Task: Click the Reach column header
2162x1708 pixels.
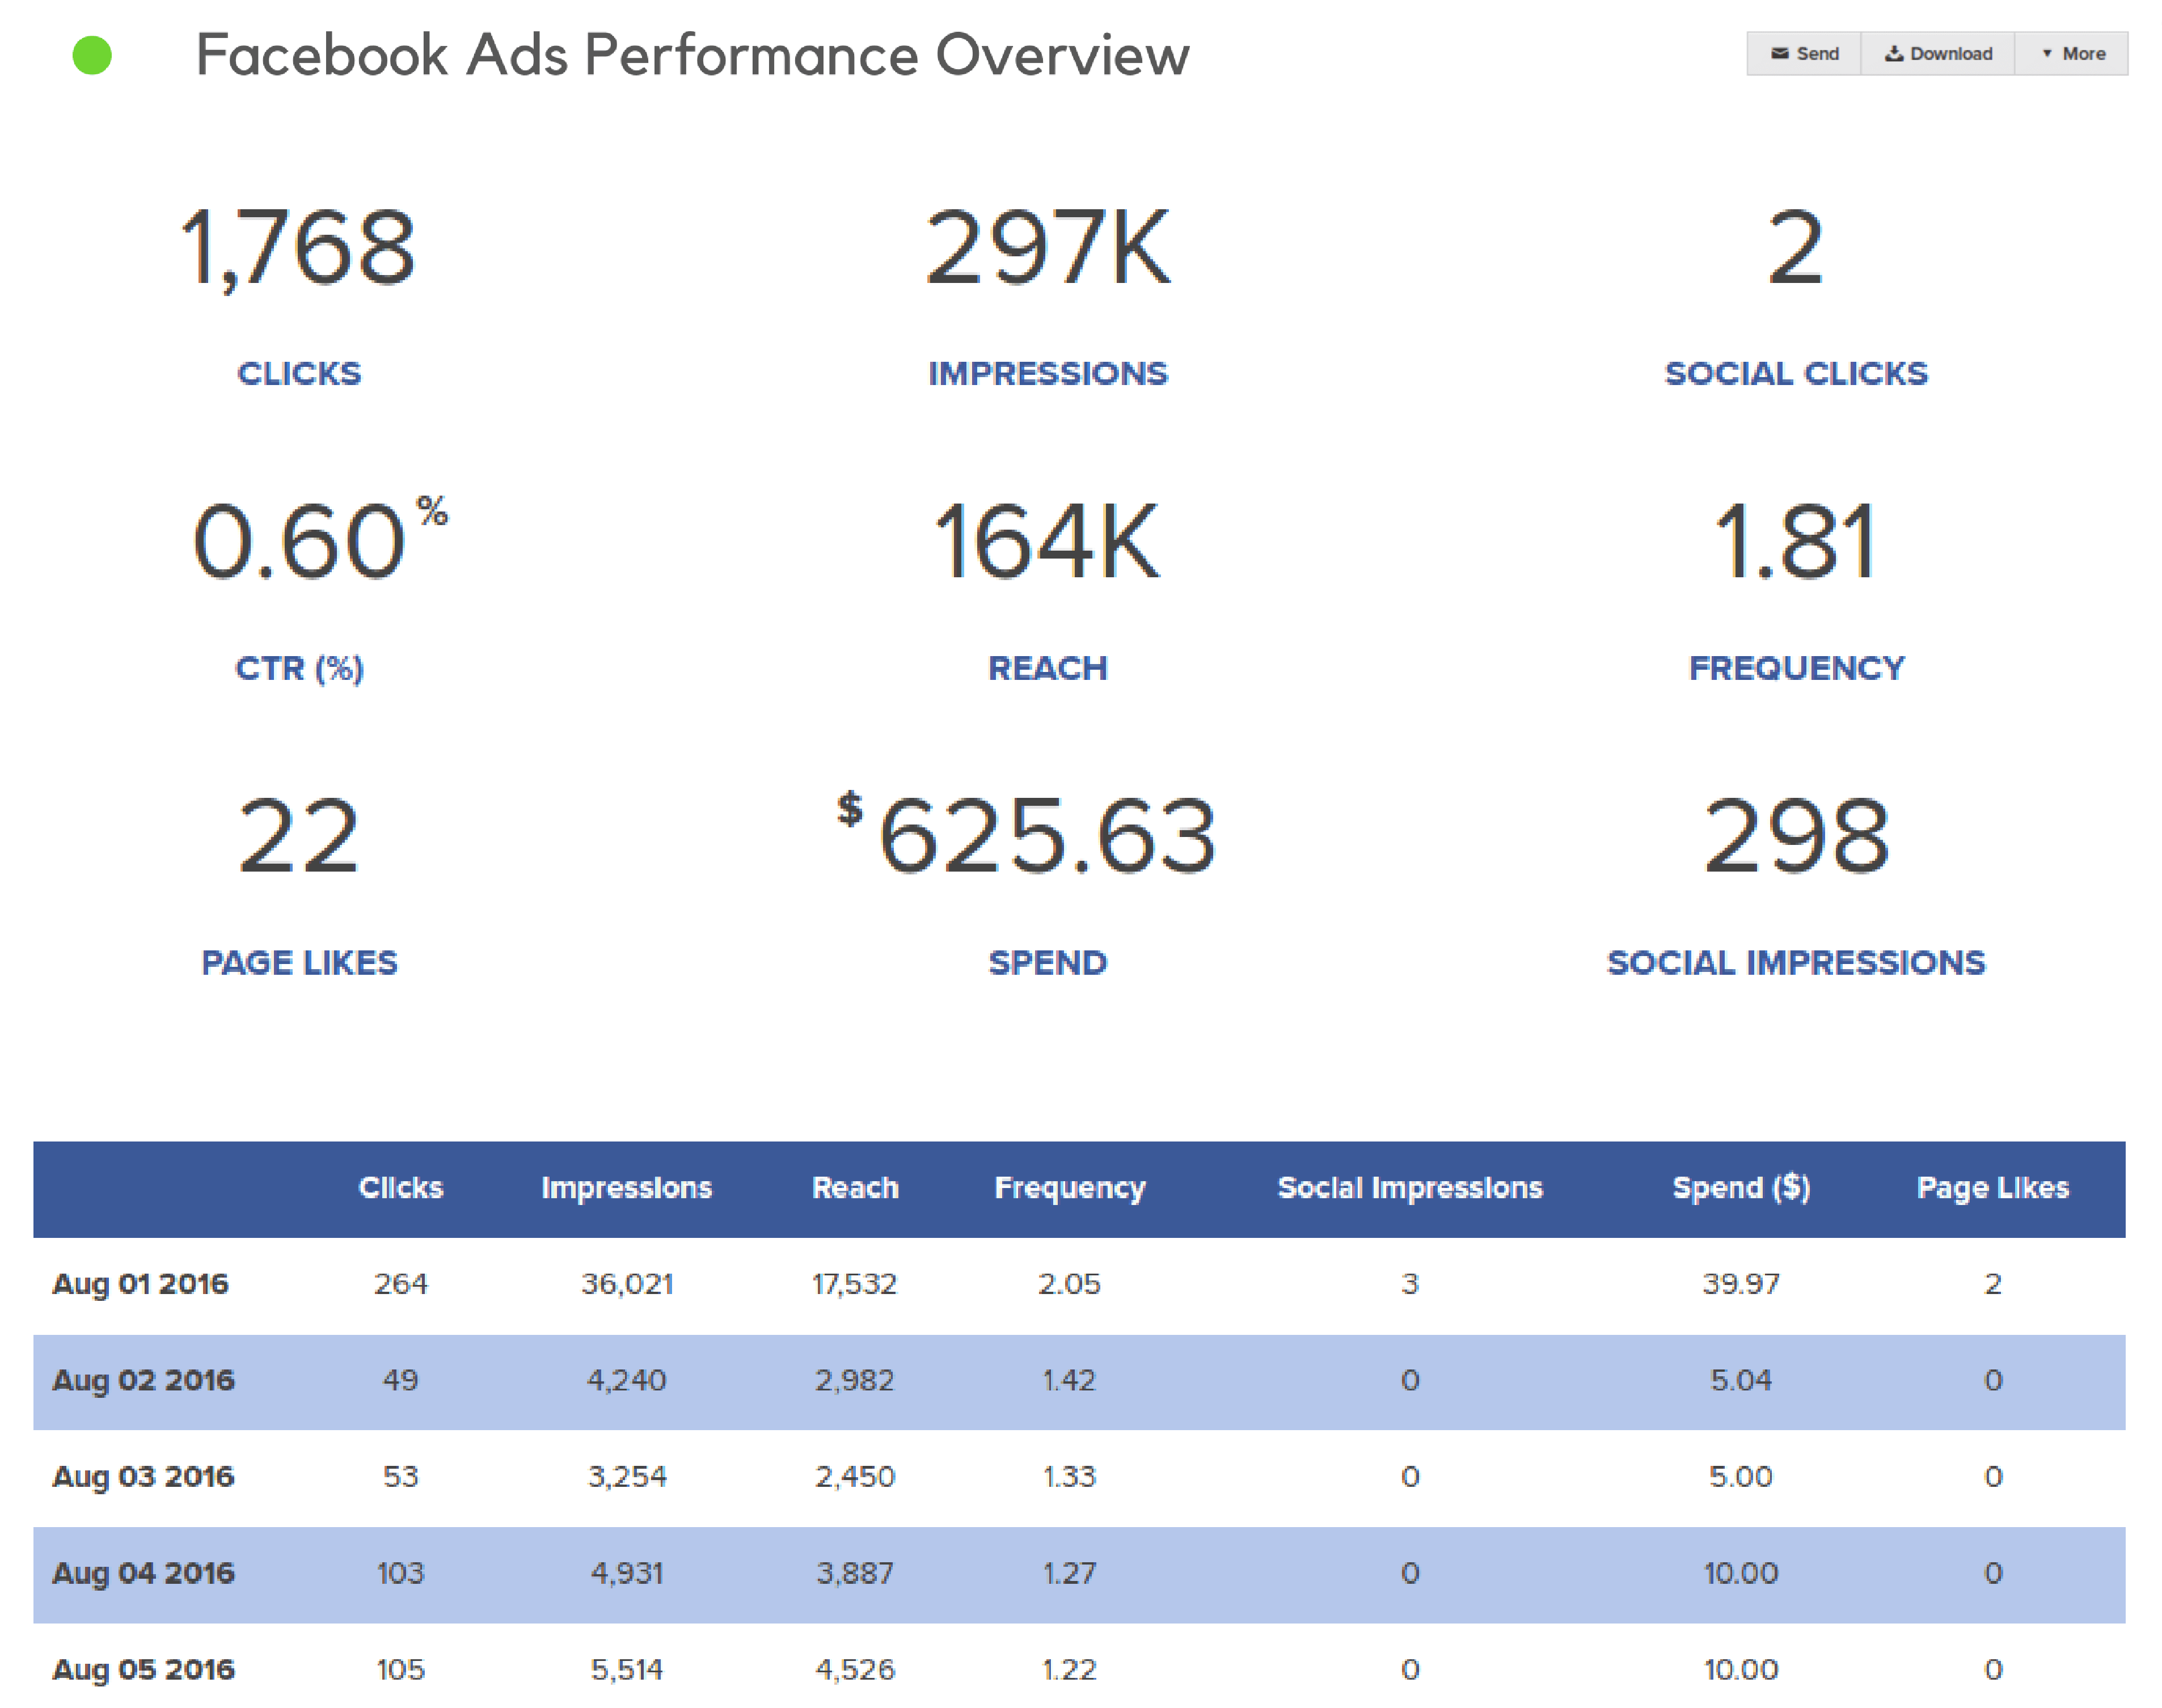Action: click(x=855, y=1187)
